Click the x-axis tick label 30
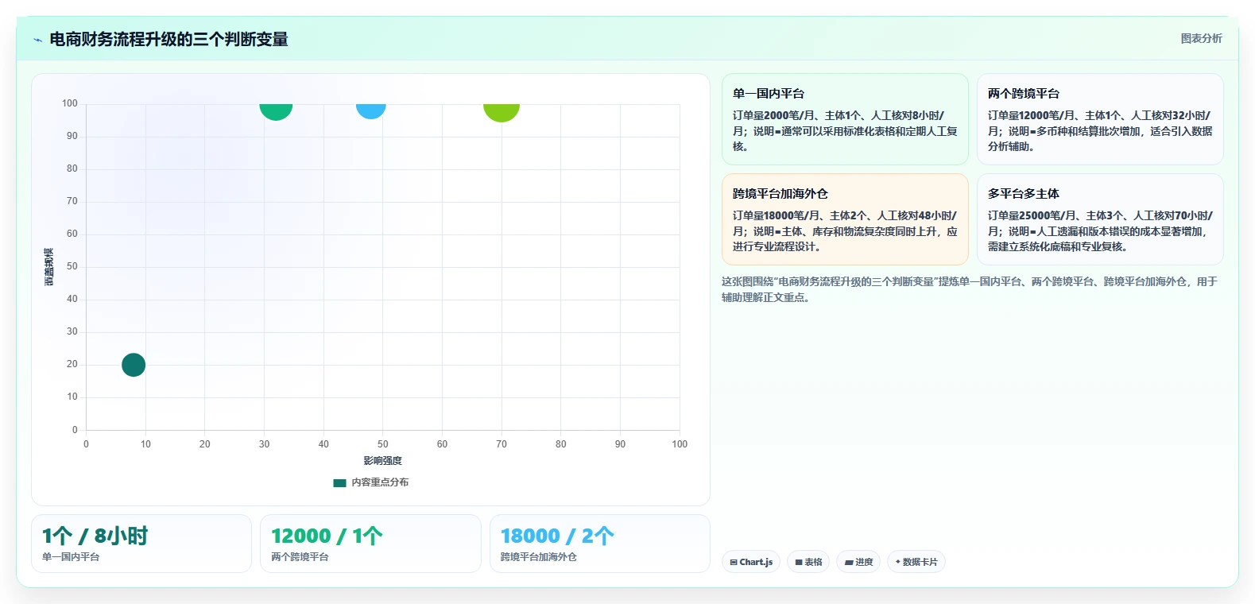The image size is (1255, 604). coord(264,444)
